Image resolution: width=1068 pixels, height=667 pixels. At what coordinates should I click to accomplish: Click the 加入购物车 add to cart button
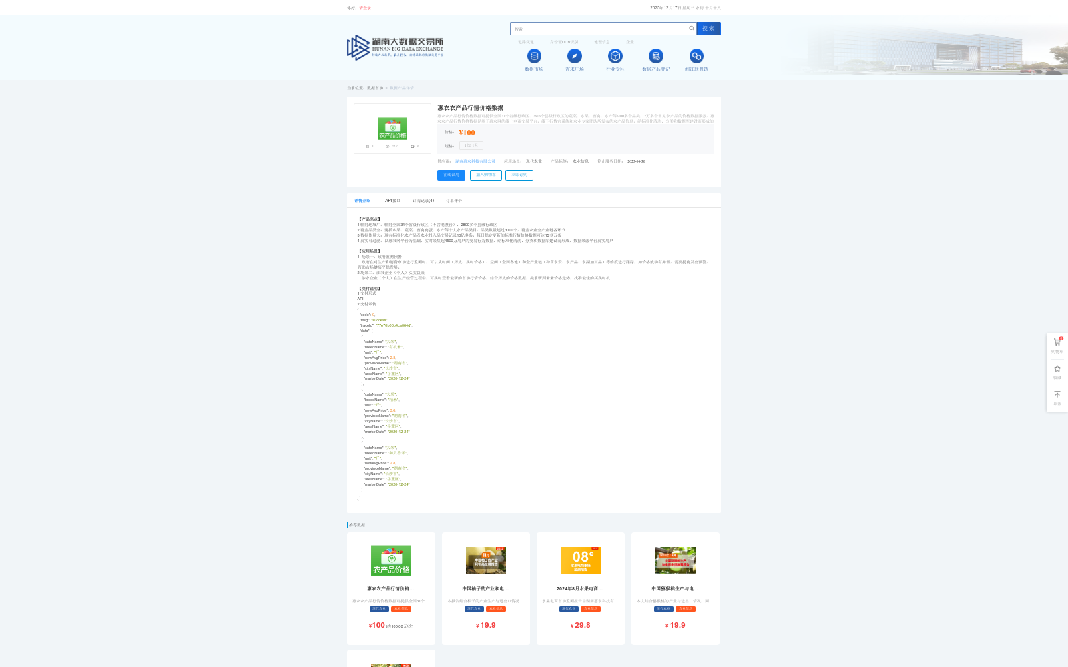tap(486, 175)
